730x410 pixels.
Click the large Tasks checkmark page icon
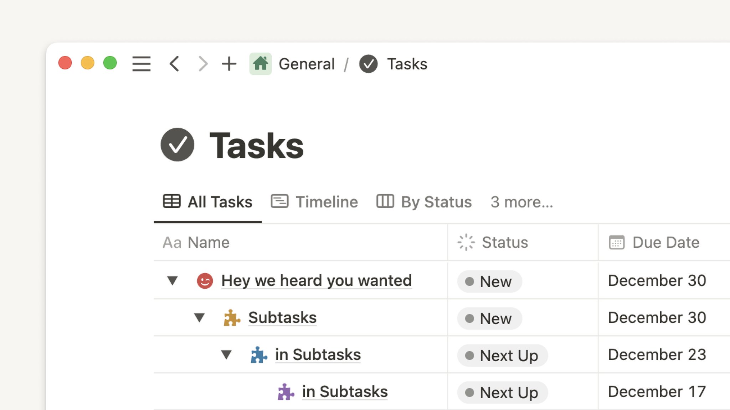pos(178,144)
